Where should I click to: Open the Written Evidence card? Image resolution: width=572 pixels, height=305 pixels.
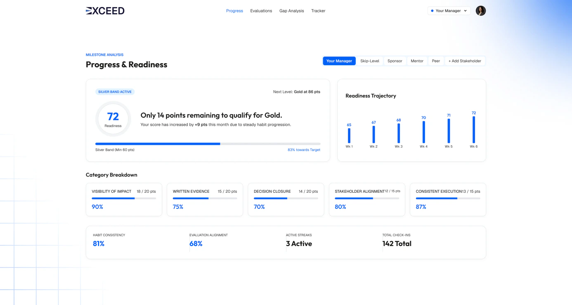[205, 200]
